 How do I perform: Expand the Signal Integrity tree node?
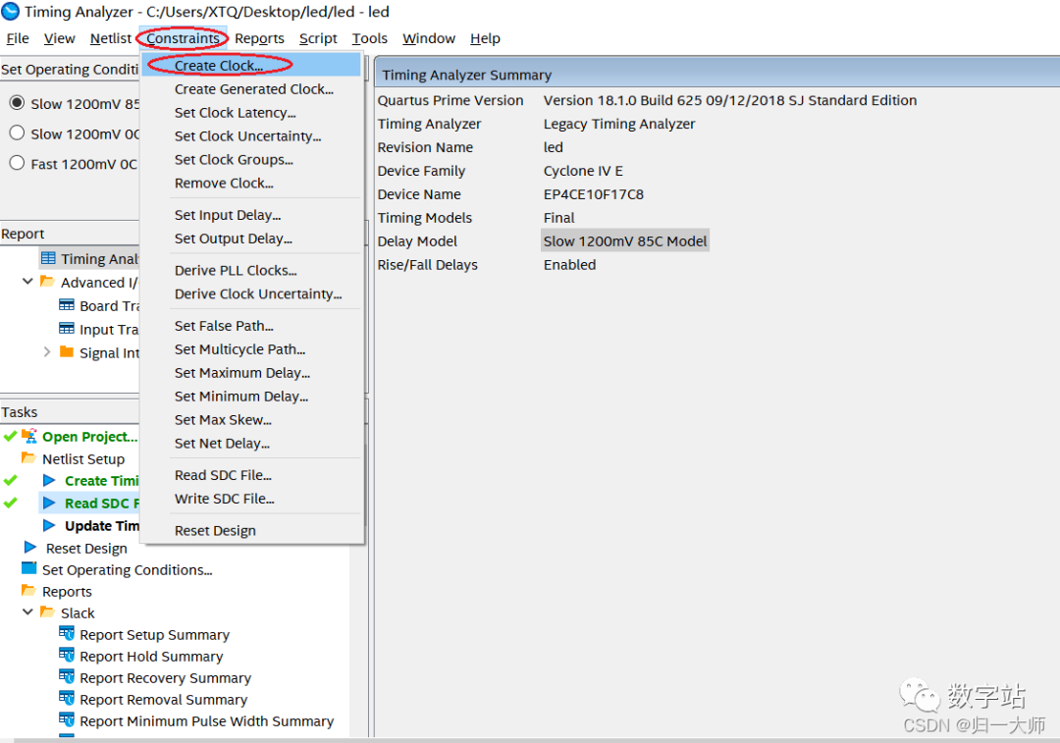pos(47,352)
